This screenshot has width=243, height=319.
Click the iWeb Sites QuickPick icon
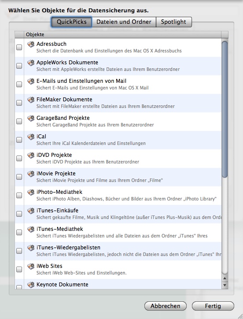[x=31, y=266]
